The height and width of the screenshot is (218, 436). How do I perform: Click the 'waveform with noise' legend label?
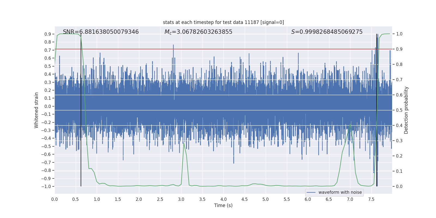tap(340, 192)
